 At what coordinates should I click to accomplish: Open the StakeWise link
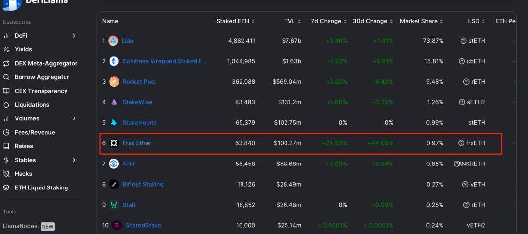(x=137, y=102)
